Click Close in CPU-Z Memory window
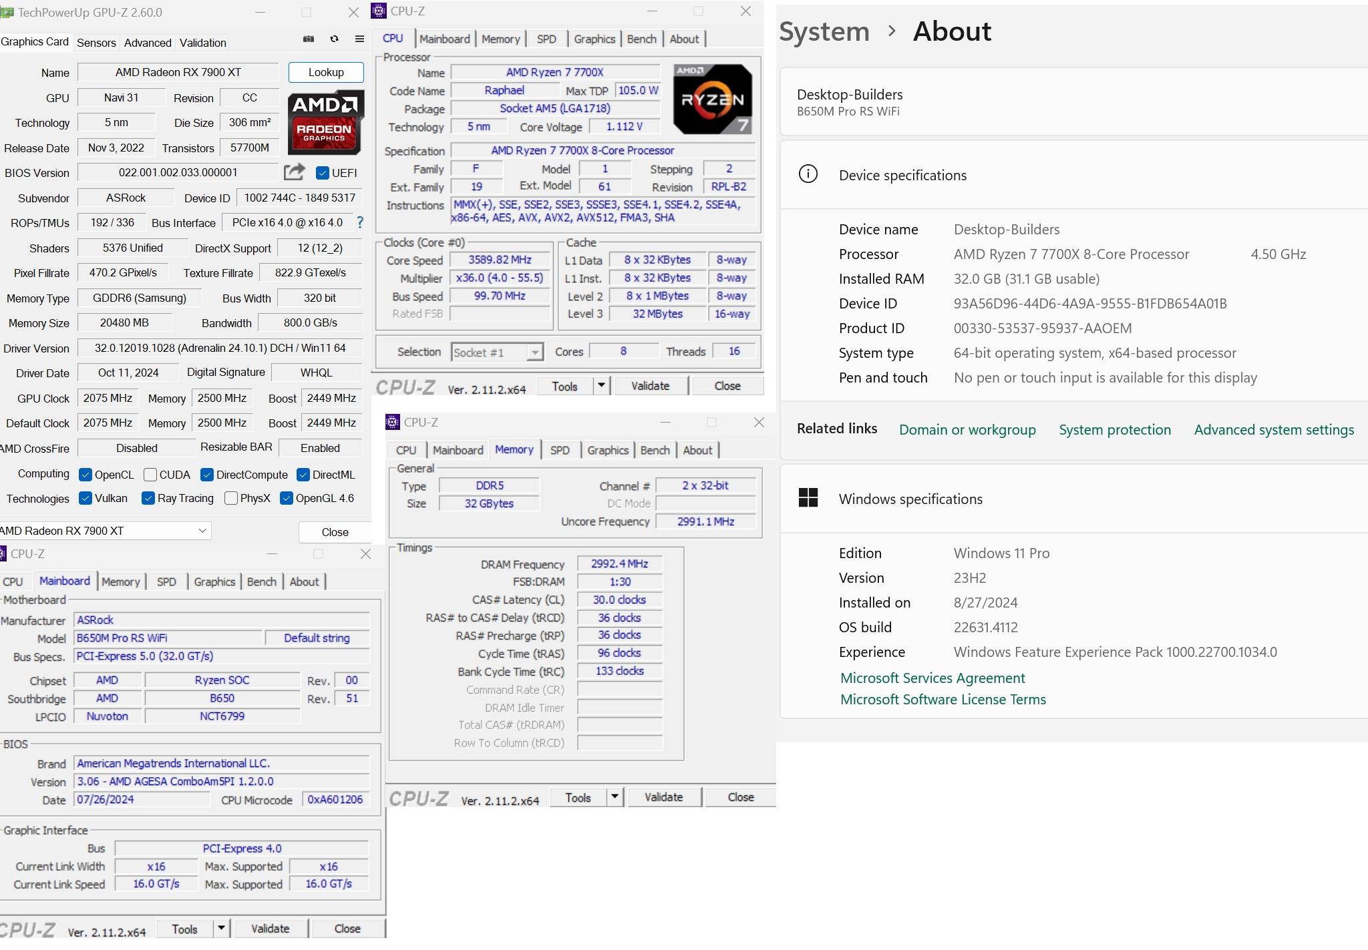This screenshot has height=950, width=1368. click(x=741, y=796)
